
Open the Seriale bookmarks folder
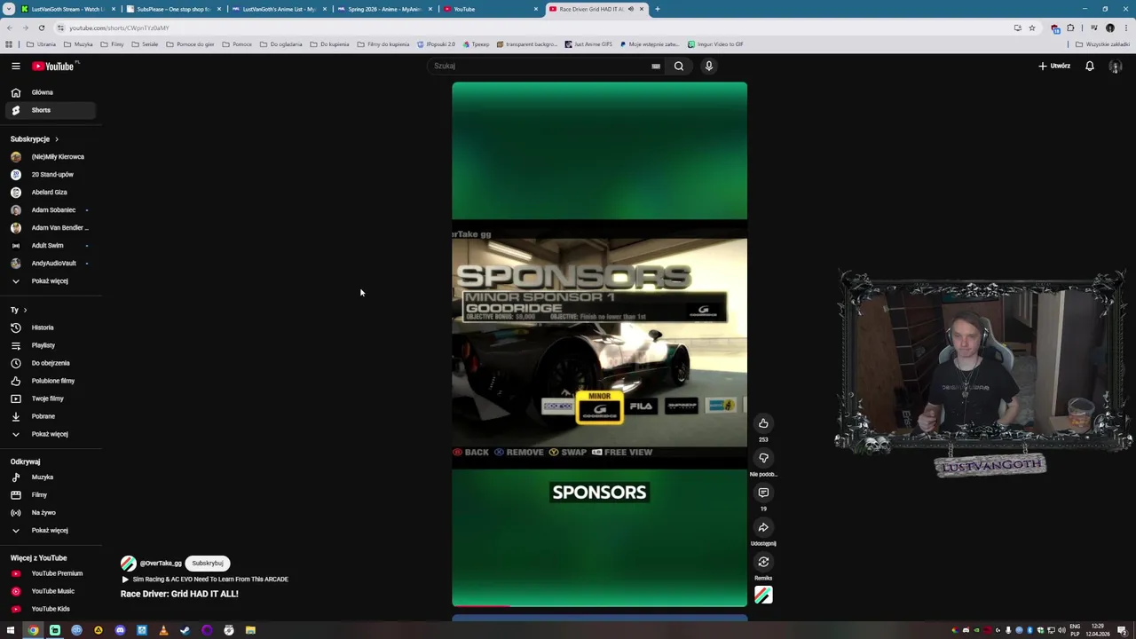(145, 43)
